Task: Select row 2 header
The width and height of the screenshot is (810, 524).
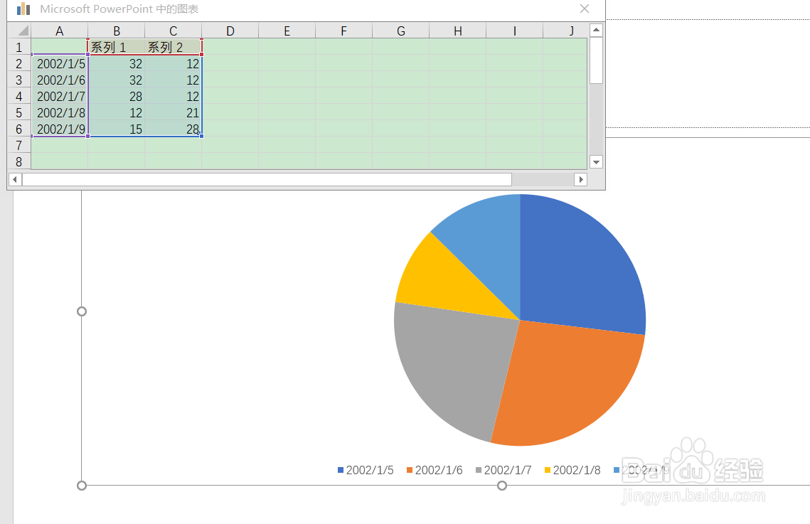Action: tap(19, 63)
